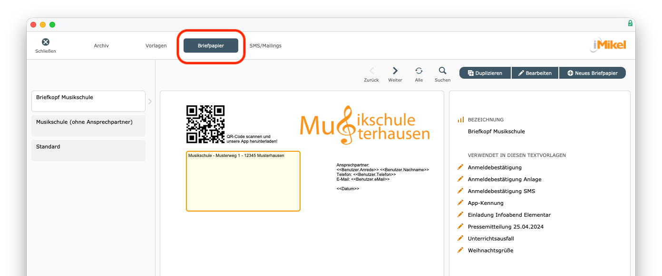Screen dimensions: 662x276
Task: Edit Unterrichtsausfall pencil icon
Action: [x=460, y=238]
